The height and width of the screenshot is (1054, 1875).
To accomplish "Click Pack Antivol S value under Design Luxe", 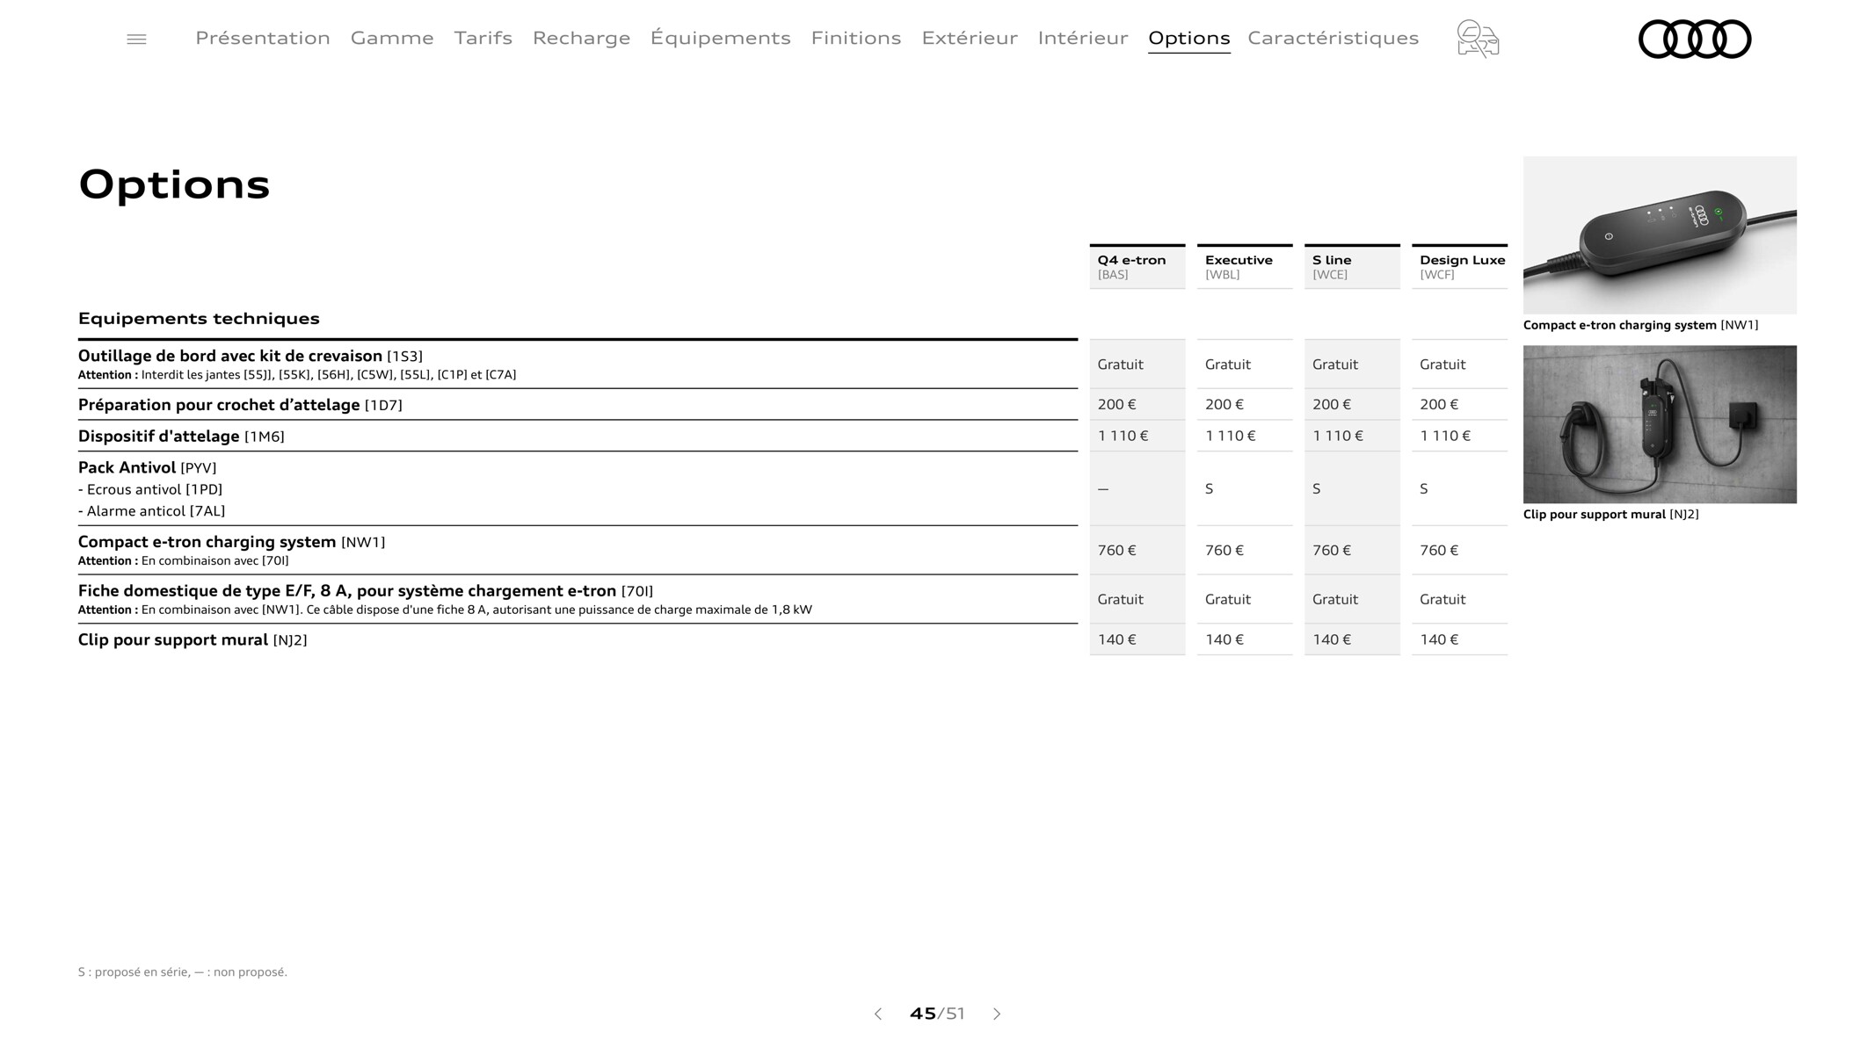I will point(1424,489).
